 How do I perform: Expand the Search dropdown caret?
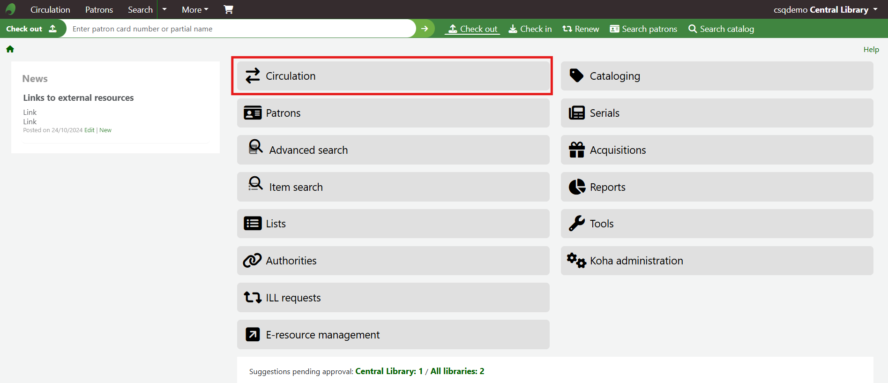pos(164,9)
